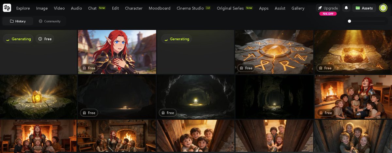Image resolution: width=392 pixels, height=153 pixels.
Task: Open the Assets button
Action: (x=364, y=8)
